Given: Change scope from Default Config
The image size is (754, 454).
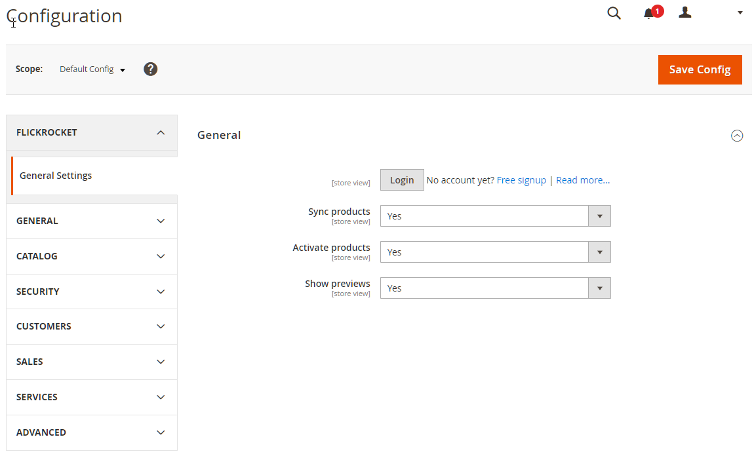Looking at the screenshot, I should click(92, 69).
